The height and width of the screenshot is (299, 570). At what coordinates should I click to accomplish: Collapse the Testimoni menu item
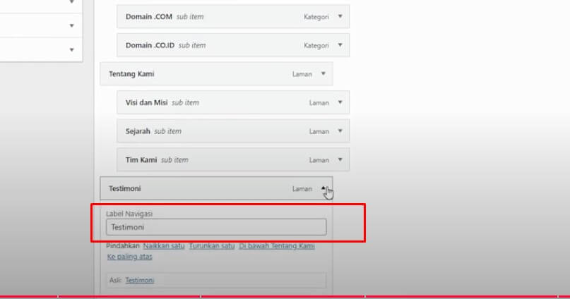pos(323,188)
